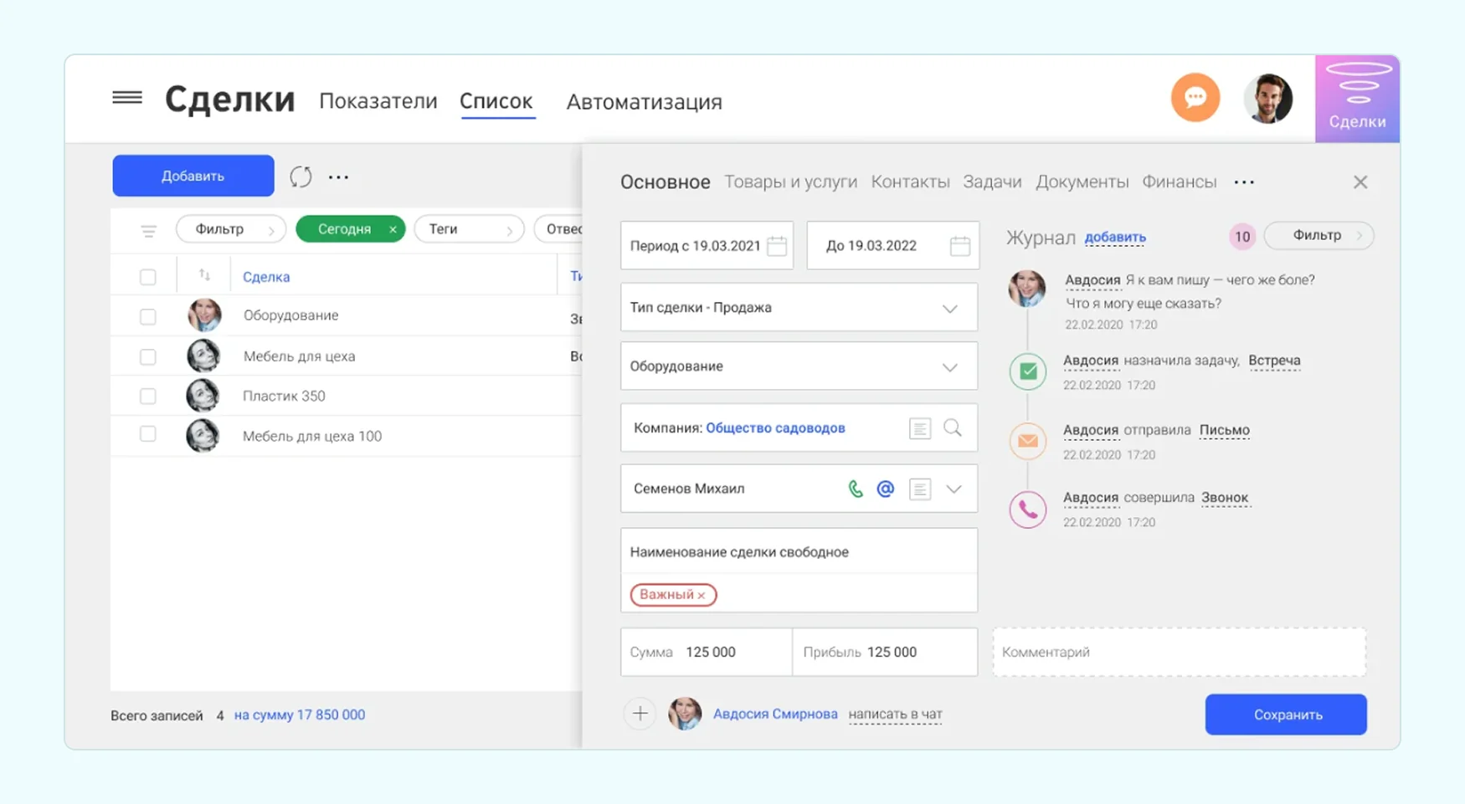Click the Сохранить button

tap(1286, 714)
